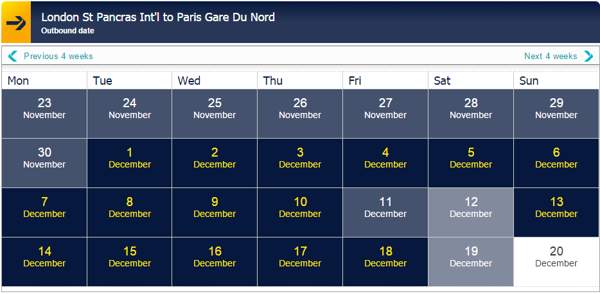This screenshot has height=294, width=600.
Task: Click the 30 November cell
Action: (44, 163)
